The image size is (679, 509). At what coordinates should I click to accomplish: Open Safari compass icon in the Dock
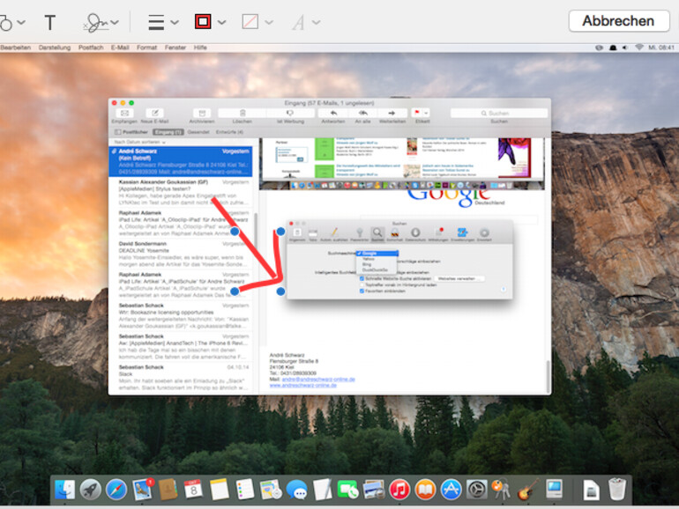[x=116, y=490]
